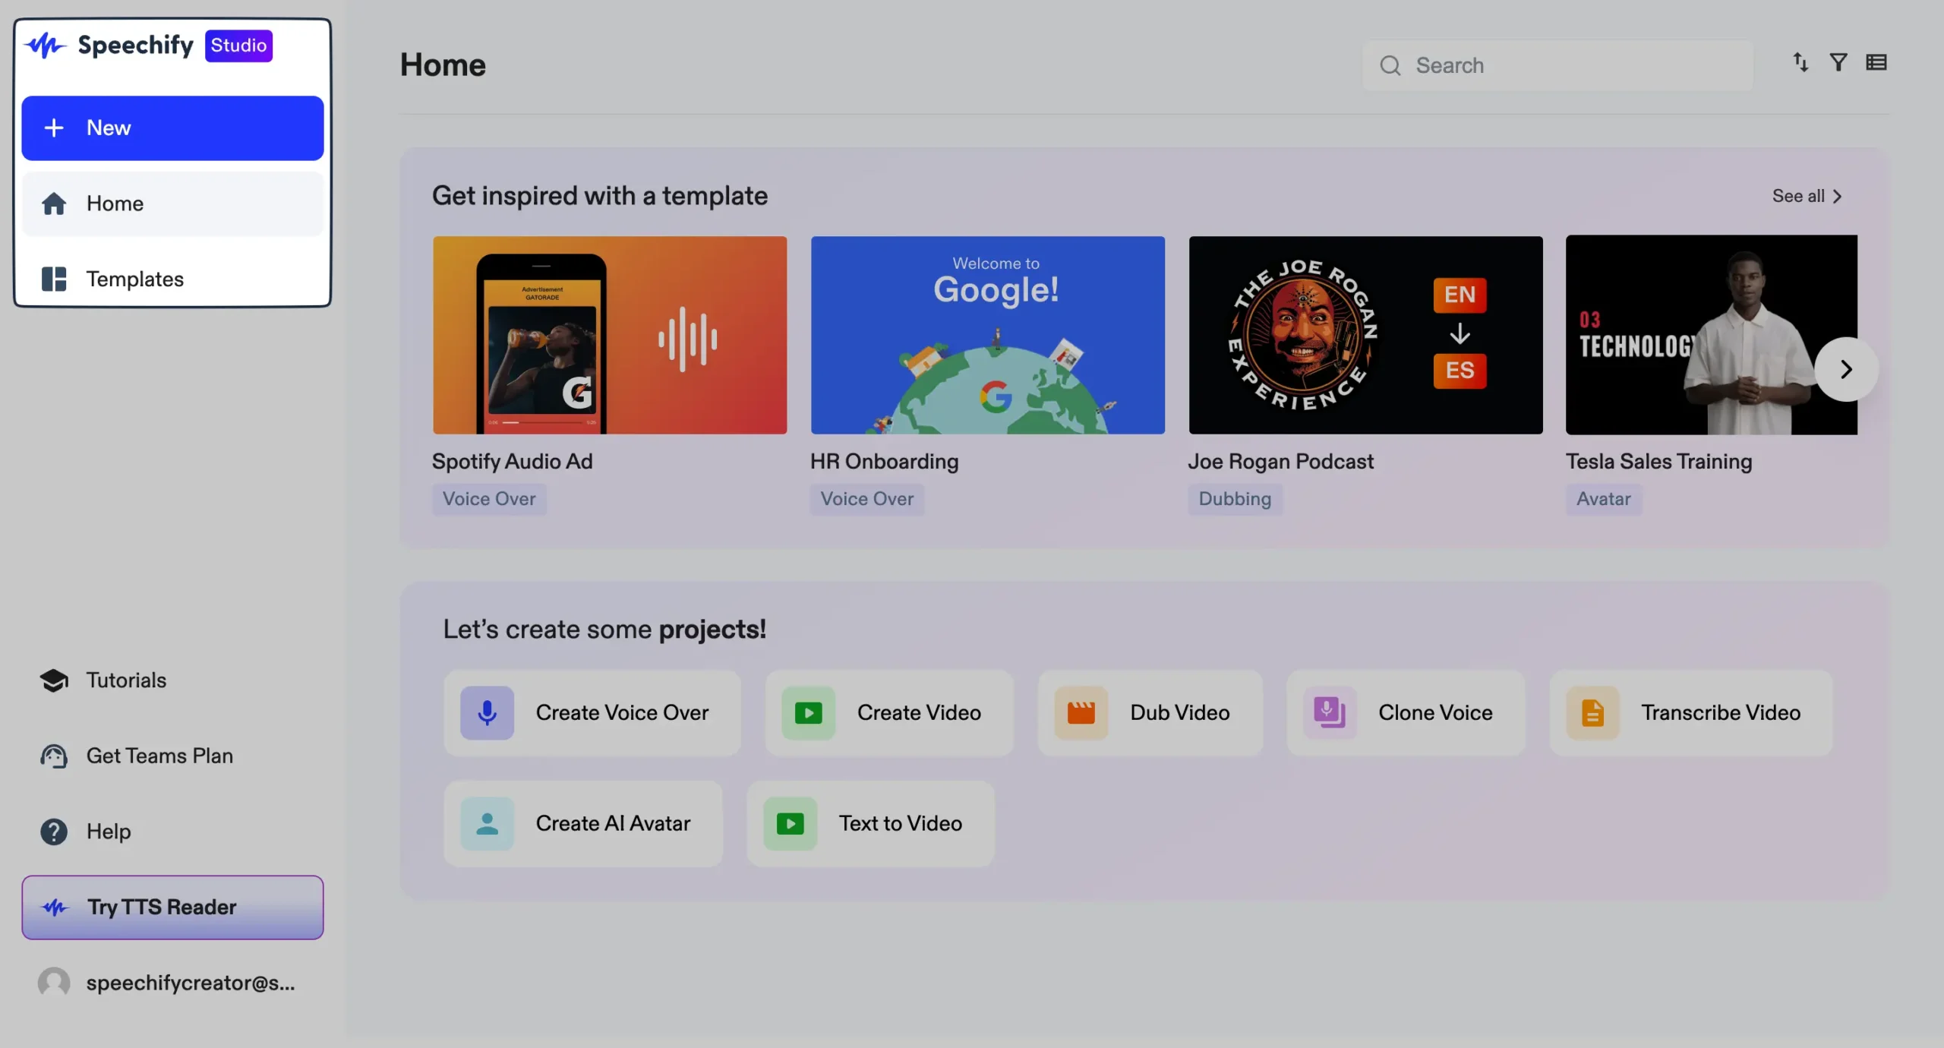Click Create AI Avatar person icon
The height and width of the screenshot is (1048, 1944).
487,823
